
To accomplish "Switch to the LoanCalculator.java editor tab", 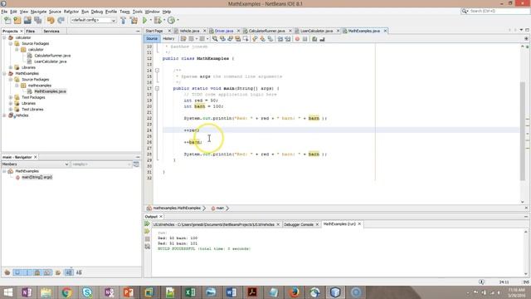I will click(x=317, y=31).
